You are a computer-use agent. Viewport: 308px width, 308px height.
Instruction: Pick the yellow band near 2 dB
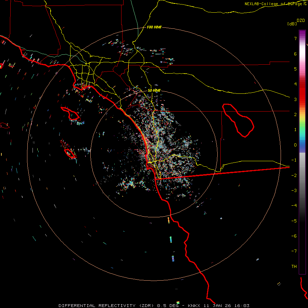[302, 116]
